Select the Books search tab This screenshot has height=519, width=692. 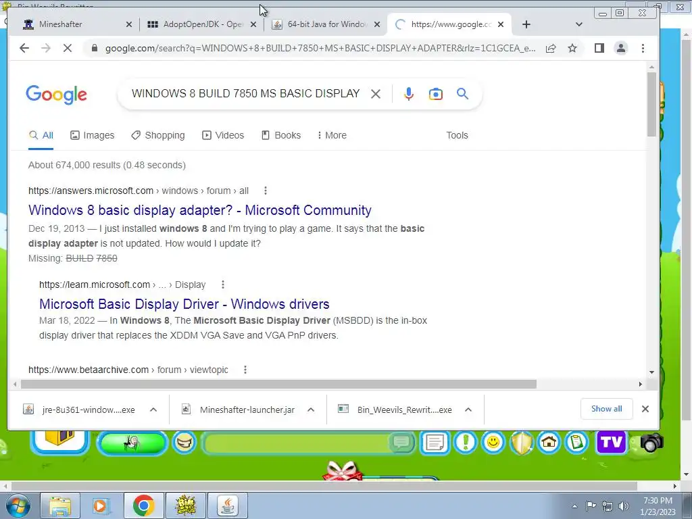[x=281, y=135]
